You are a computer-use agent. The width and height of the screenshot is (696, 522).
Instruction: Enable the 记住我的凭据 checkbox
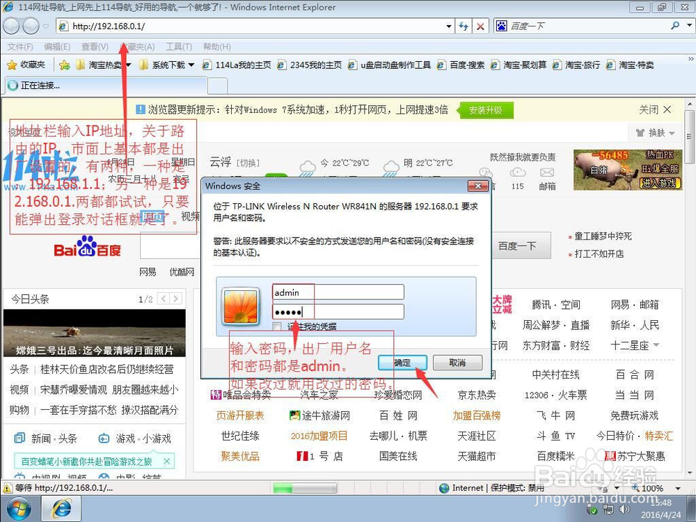(x=277, y=326)
